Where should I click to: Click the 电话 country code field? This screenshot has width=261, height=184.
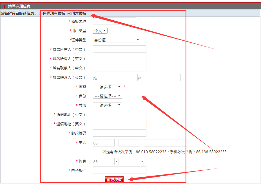coord(104,143)
